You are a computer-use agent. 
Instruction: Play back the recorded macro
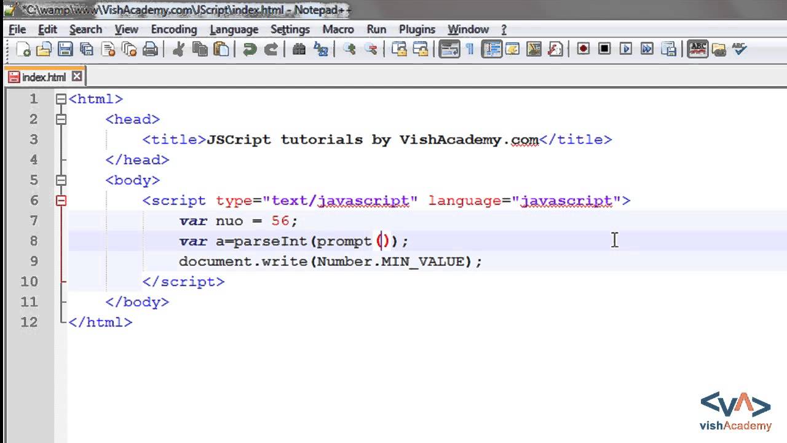point(626,49)
